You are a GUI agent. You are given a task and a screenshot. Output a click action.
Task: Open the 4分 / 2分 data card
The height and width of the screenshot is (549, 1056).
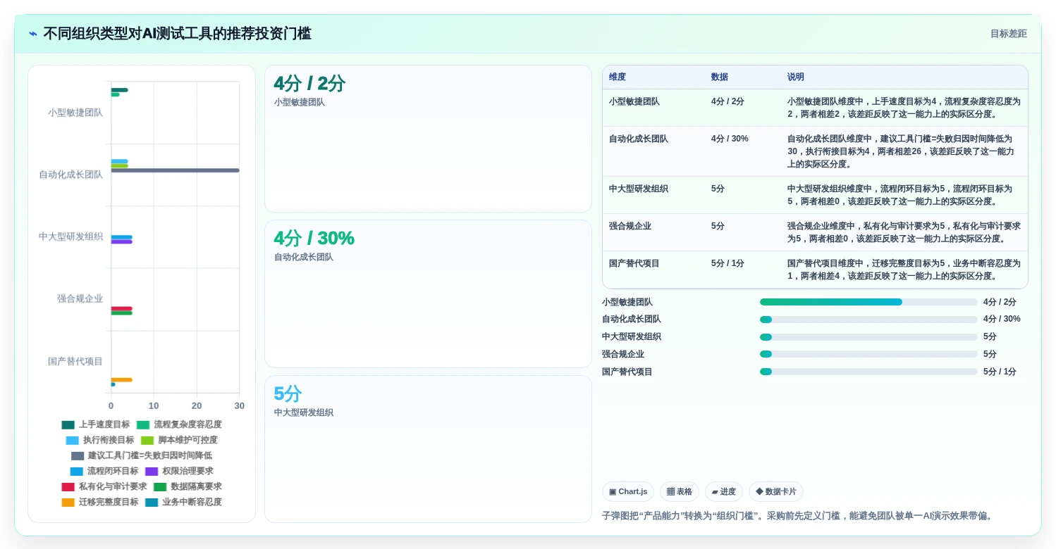coord(428,139)
